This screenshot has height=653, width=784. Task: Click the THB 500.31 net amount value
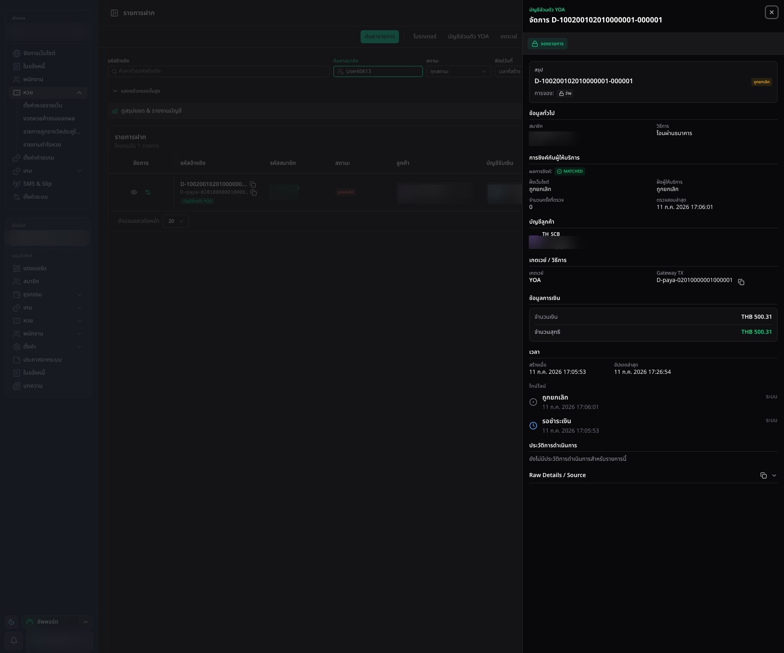(756, 332)
